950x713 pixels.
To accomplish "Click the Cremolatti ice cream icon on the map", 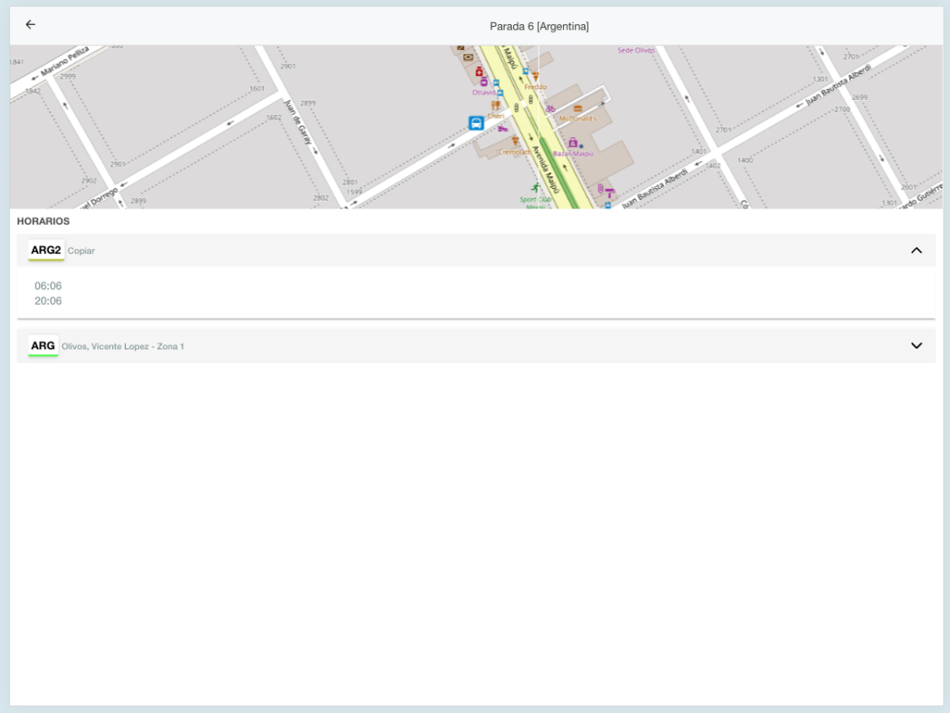I will [515, 141].
